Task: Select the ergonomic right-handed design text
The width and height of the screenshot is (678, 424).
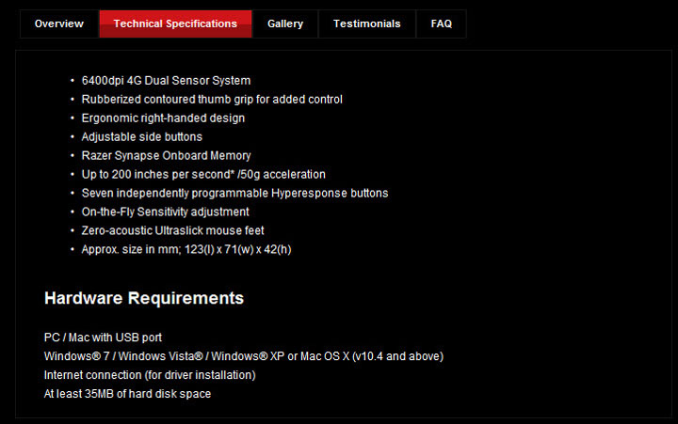Action: (x=163, y=118)
